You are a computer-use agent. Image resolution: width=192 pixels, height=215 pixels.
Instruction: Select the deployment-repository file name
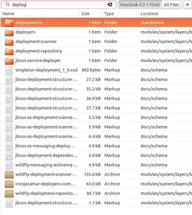[39, 51]
